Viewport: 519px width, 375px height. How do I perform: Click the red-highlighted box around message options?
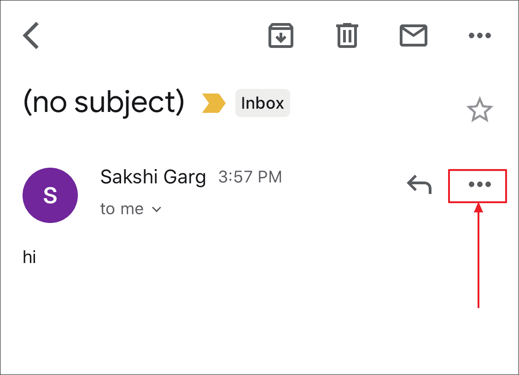[x=477, y=186]
